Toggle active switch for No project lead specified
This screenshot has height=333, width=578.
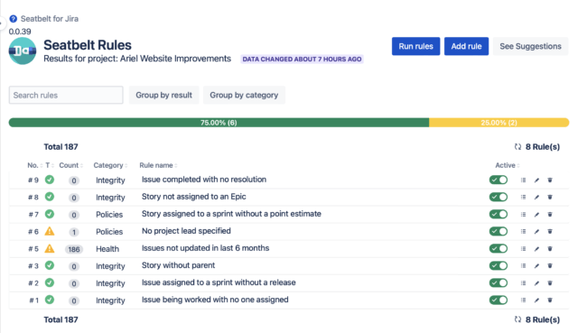pos(499,231)
